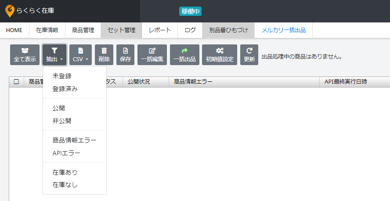Click the 一括出品 bulk listing button

(184, 55)
